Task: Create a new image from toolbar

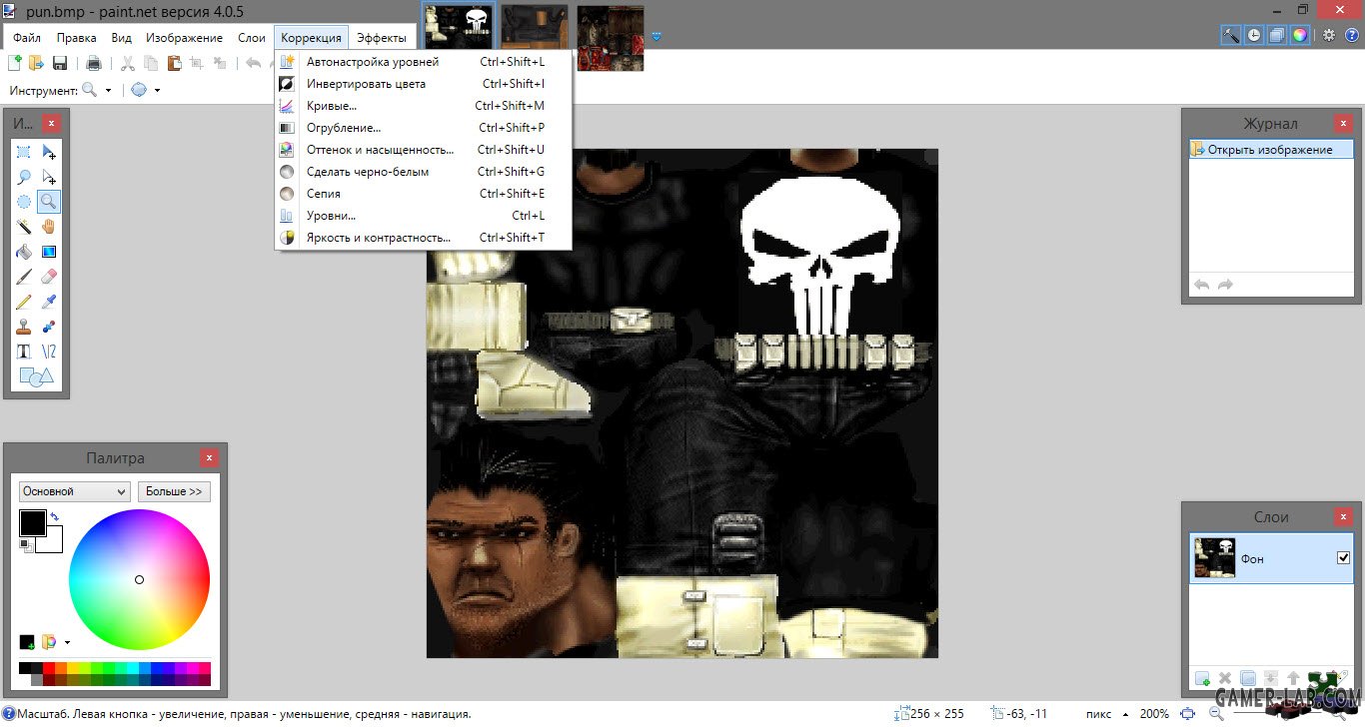Action: (x=15, y=63)
